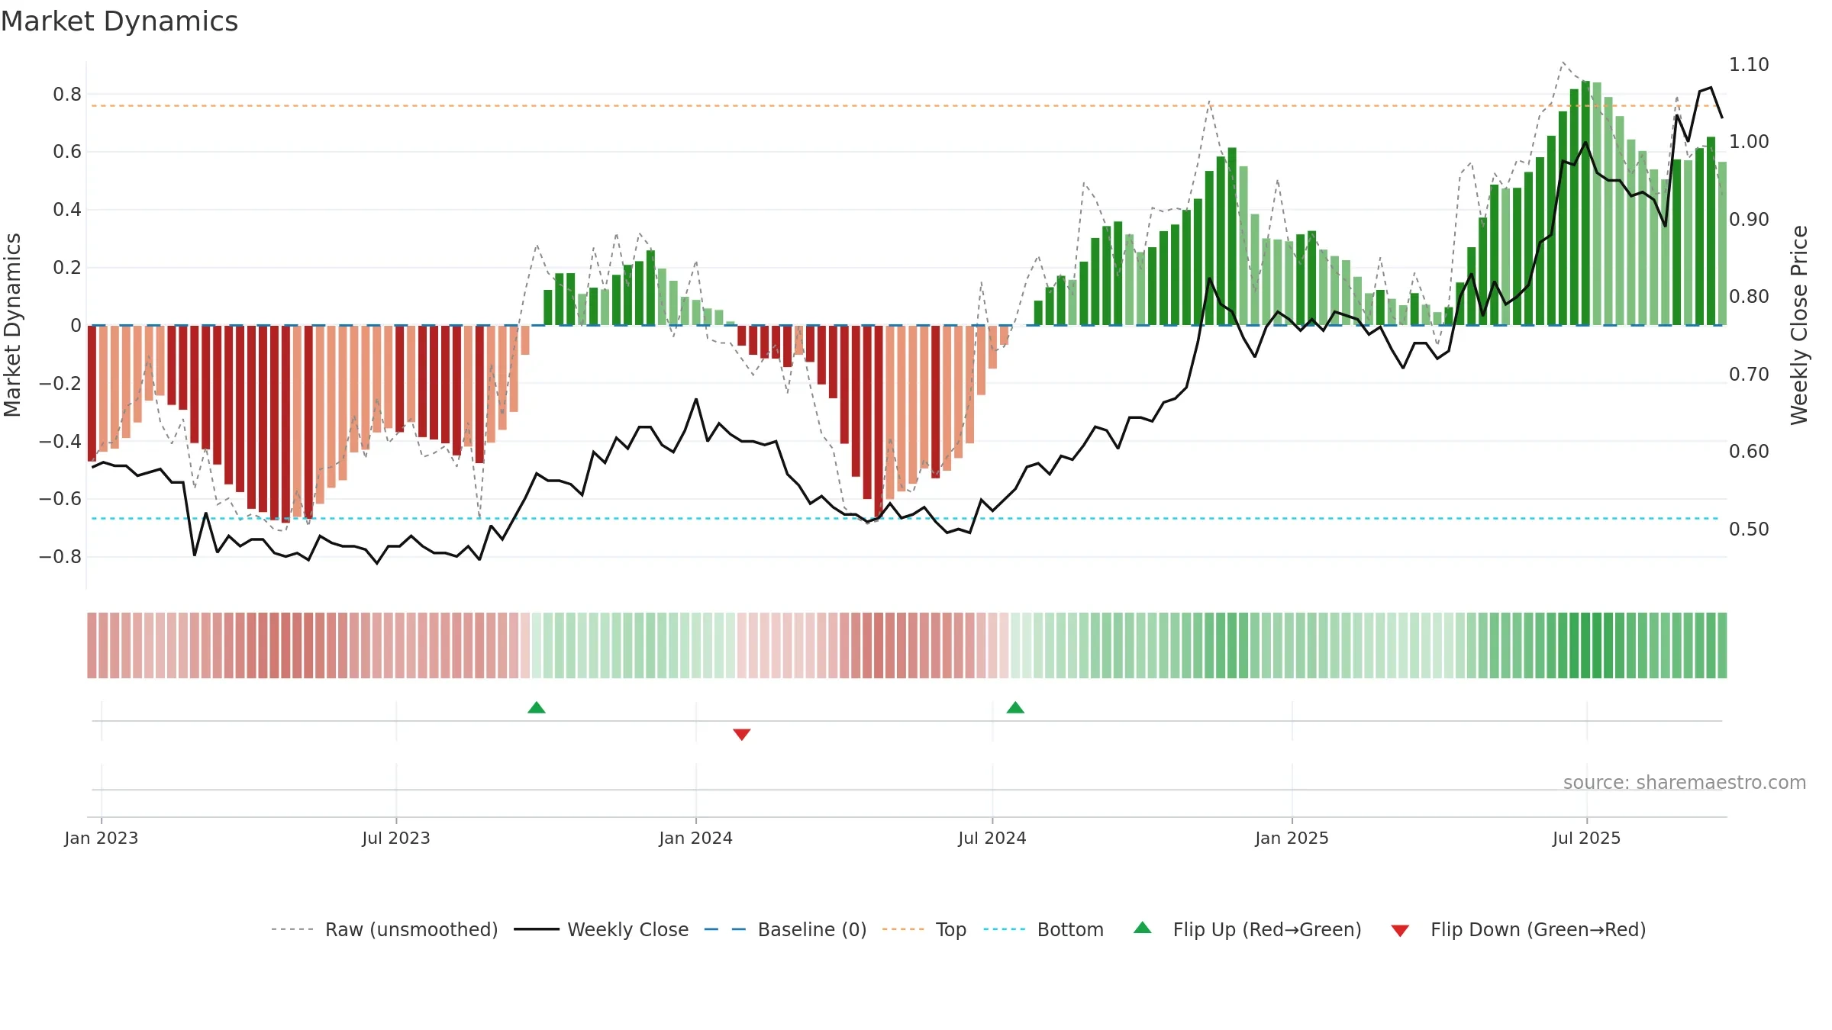Click the red Flip Down triangle marker
The height and width of the screenshot is (1030, 1832).
pyautogui.click(x=742, y=734)
